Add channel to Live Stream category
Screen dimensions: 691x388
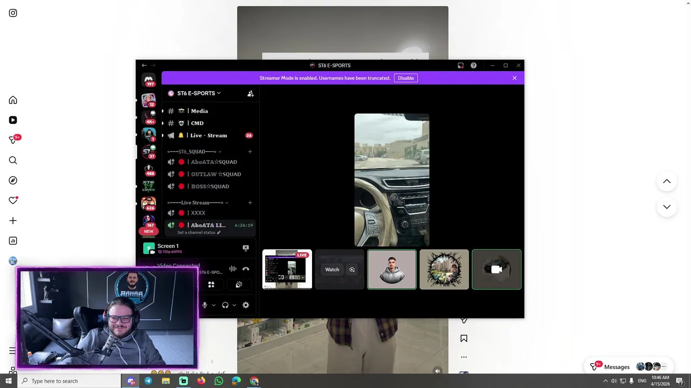point(250,203)
